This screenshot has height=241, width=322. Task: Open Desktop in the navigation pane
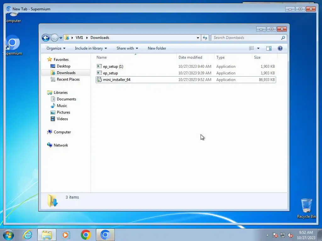pyautogui.click(x=64, y=66)
